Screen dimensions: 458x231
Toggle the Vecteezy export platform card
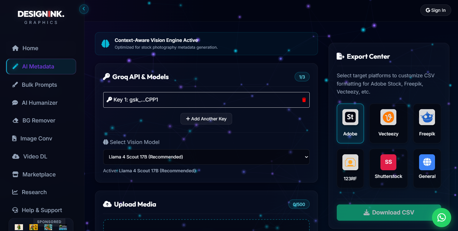click(388, 123)
